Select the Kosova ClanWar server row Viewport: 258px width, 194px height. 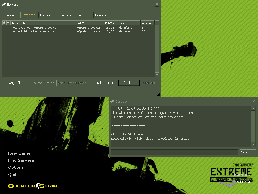click(x=35, y=28)
